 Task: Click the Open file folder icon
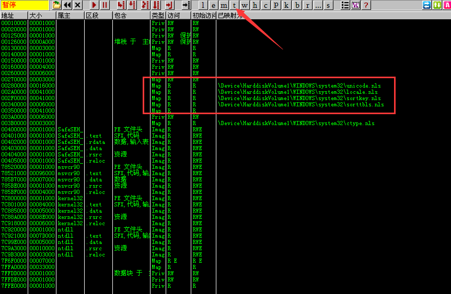(x=57, y=5)
